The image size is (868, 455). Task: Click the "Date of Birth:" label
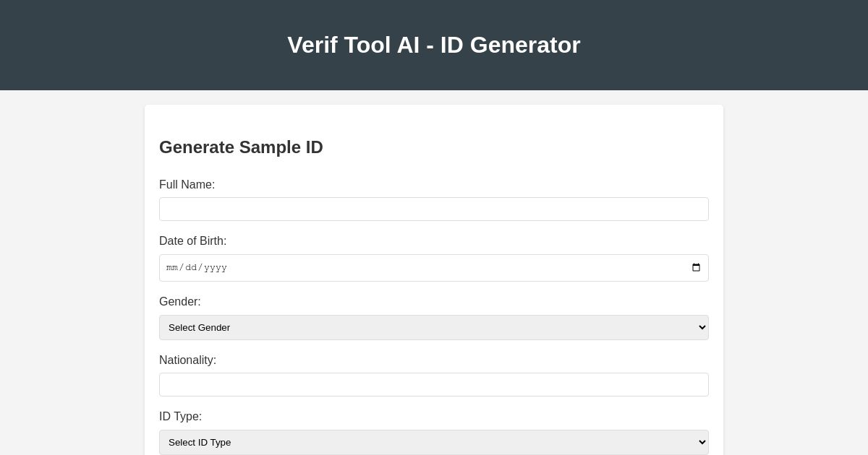(192, 241)
